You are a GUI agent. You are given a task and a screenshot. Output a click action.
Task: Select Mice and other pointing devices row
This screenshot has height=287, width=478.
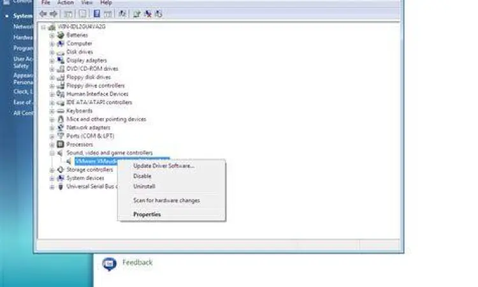click(106, 119)
